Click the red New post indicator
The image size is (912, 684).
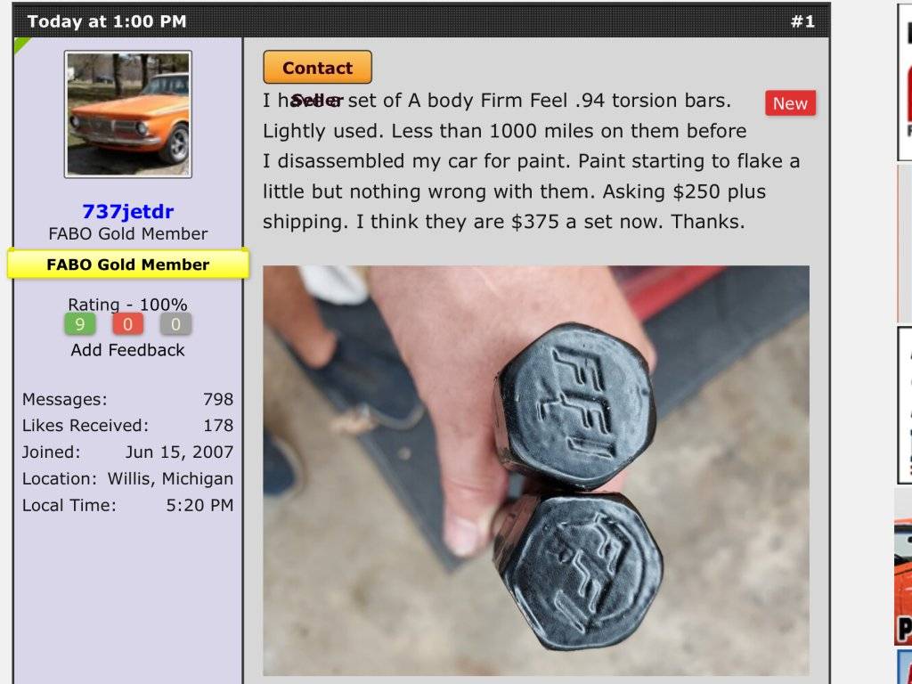point(790,103)
